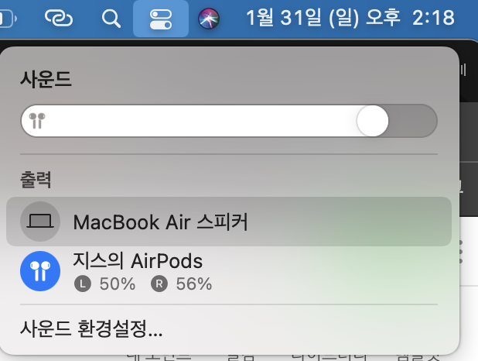Click the blue AirPods device icon
The height and width of the screenshot is (361, 478).
click(40, 271)
